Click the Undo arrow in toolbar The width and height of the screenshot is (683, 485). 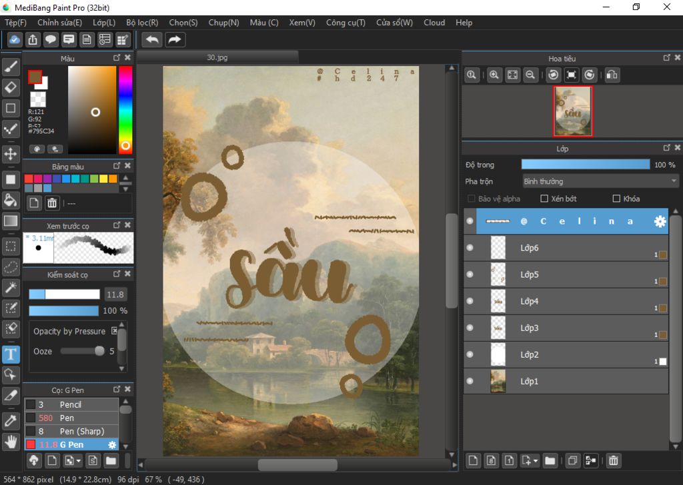[152, 40]
